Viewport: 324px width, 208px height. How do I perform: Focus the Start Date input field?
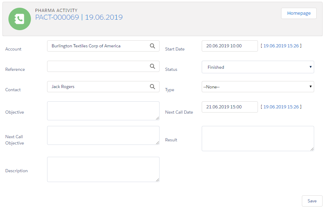[x=229, y=46]
